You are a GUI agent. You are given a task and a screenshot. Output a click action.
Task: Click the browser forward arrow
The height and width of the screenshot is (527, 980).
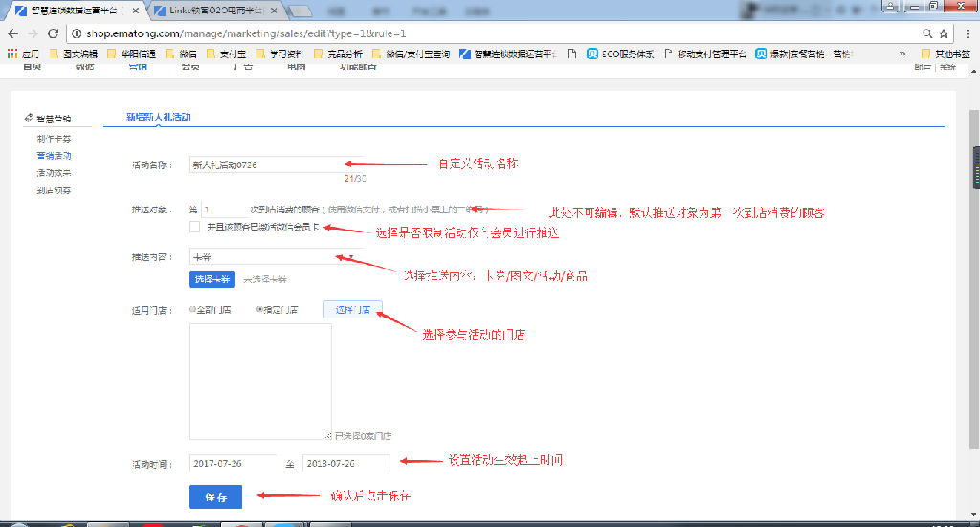click(33, 33)
